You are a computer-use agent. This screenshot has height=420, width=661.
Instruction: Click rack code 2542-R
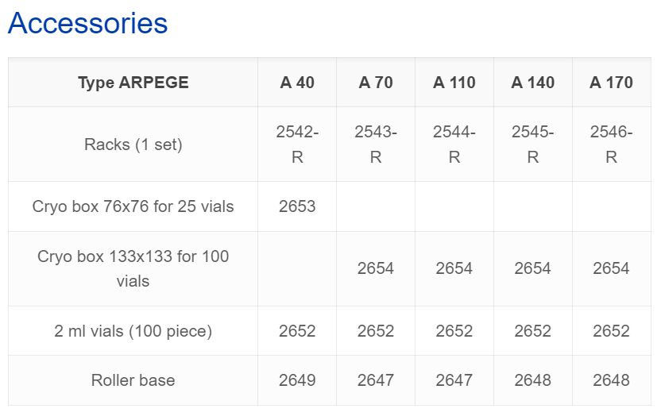coord(297,144)
